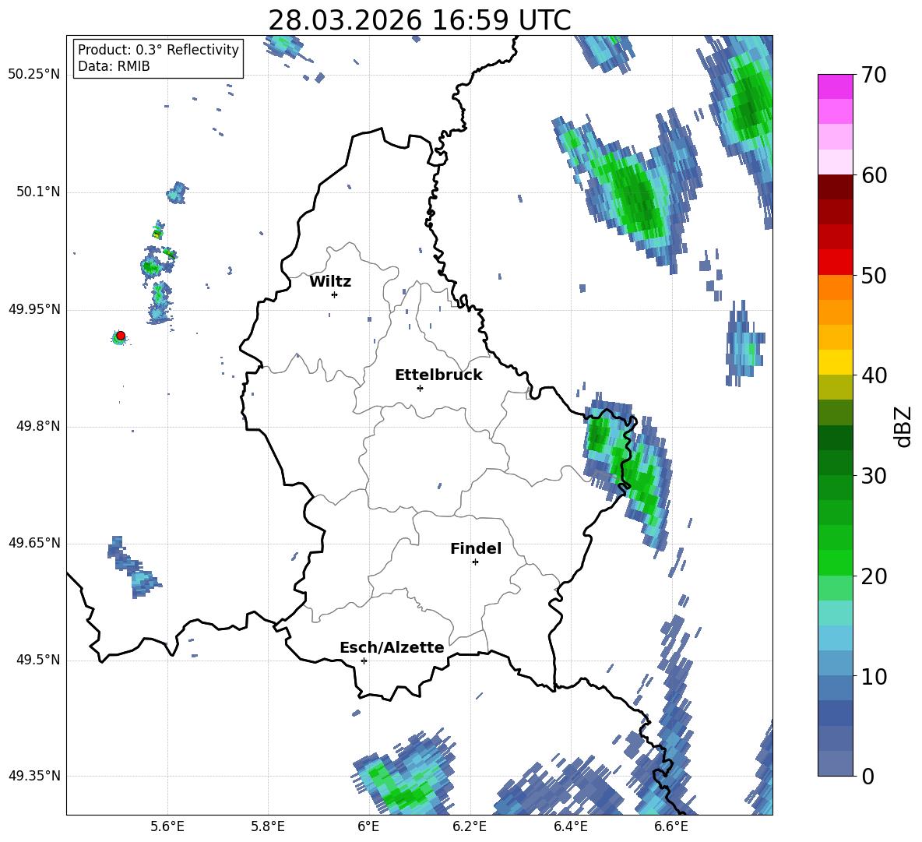This screenshot has width=922, height=842.
Task: Click the 50 colorbar tick label
Action: [874, 275]
